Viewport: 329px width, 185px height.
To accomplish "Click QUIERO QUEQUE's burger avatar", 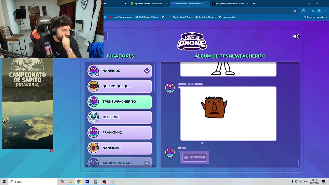I will click(94, 86).
